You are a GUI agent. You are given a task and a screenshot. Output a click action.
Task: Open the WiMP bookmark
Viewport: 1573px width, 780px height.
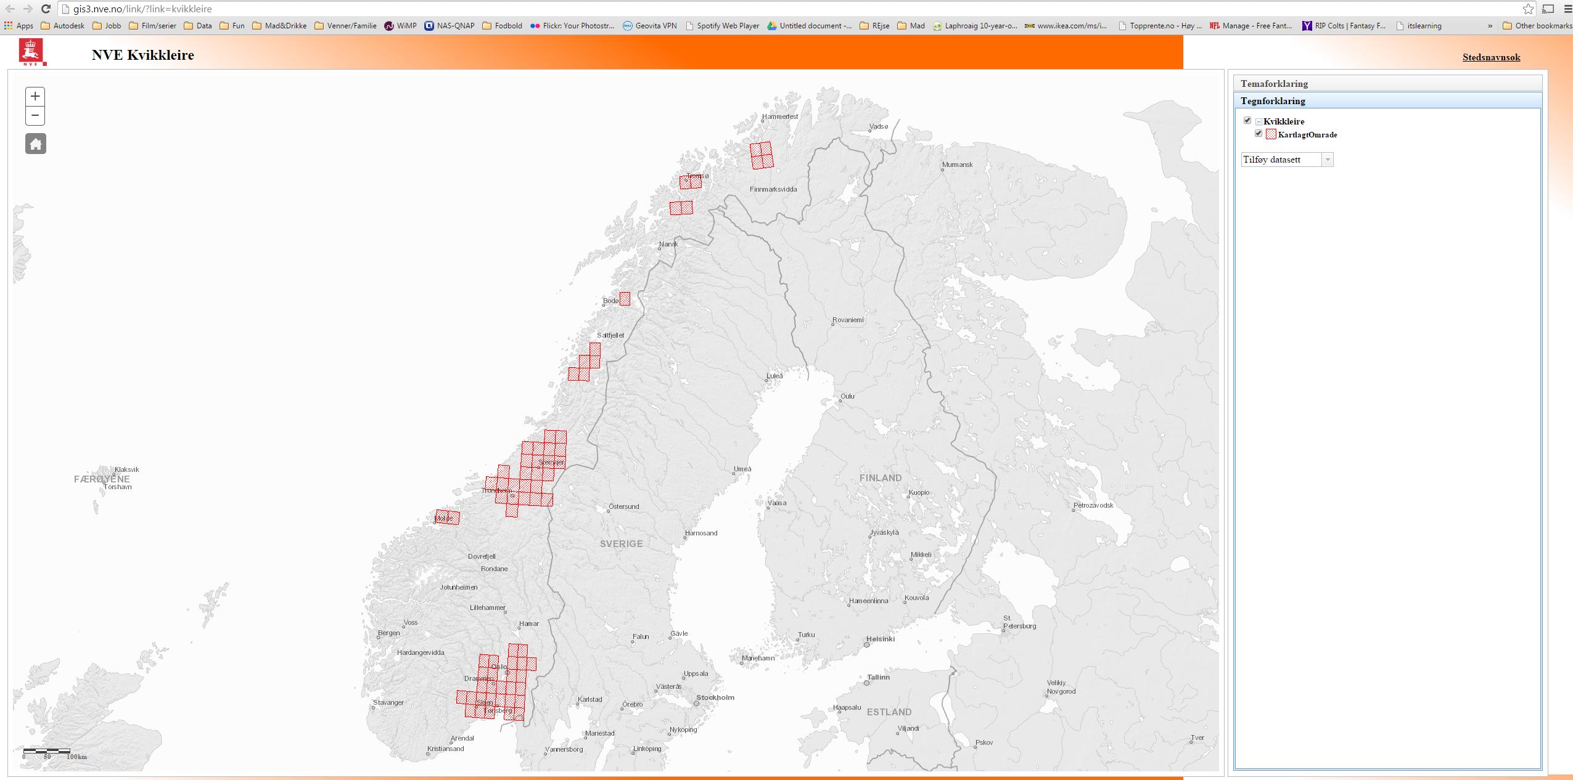400,26
